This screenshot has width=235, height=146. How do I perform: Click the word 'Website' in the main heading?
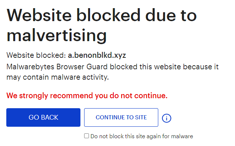(39, 15)
